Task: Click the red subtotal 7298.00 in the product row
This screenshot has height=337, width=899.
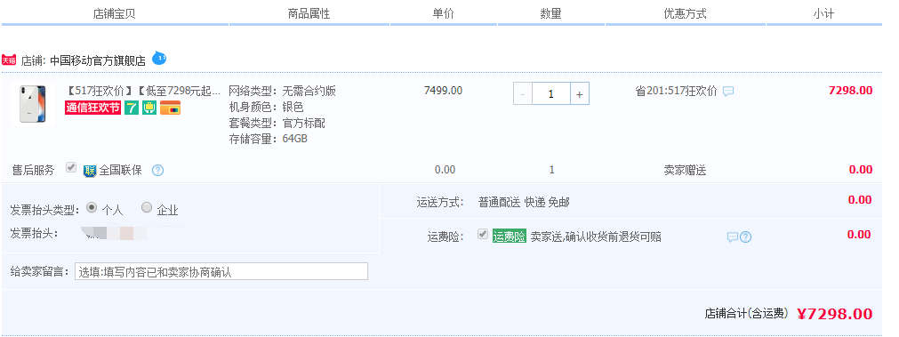Action: click(x=851, y=91)
